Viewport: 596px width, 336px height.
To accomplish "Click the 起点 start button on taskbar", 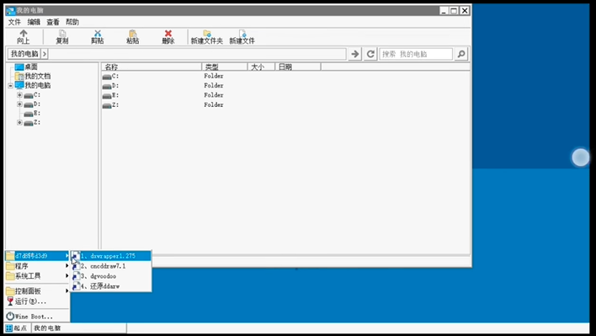I will (17, 328).
